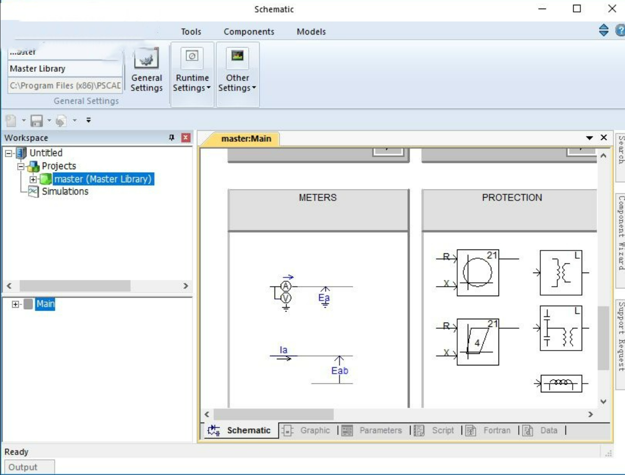625x475 pixels.
Task: Select the Ia current meter component
Action: 284,353
